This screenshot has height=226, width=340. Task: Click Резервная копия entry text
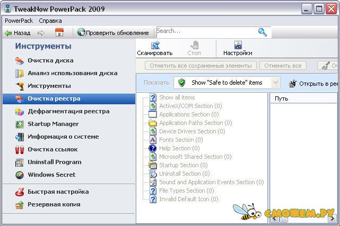[54, 204]
